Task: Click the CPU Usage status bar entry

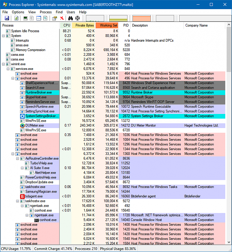Action: point(16,249)
